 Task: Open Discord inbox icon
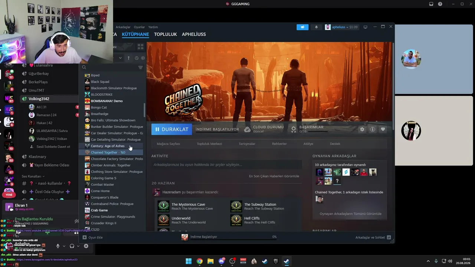click(431, 4)
